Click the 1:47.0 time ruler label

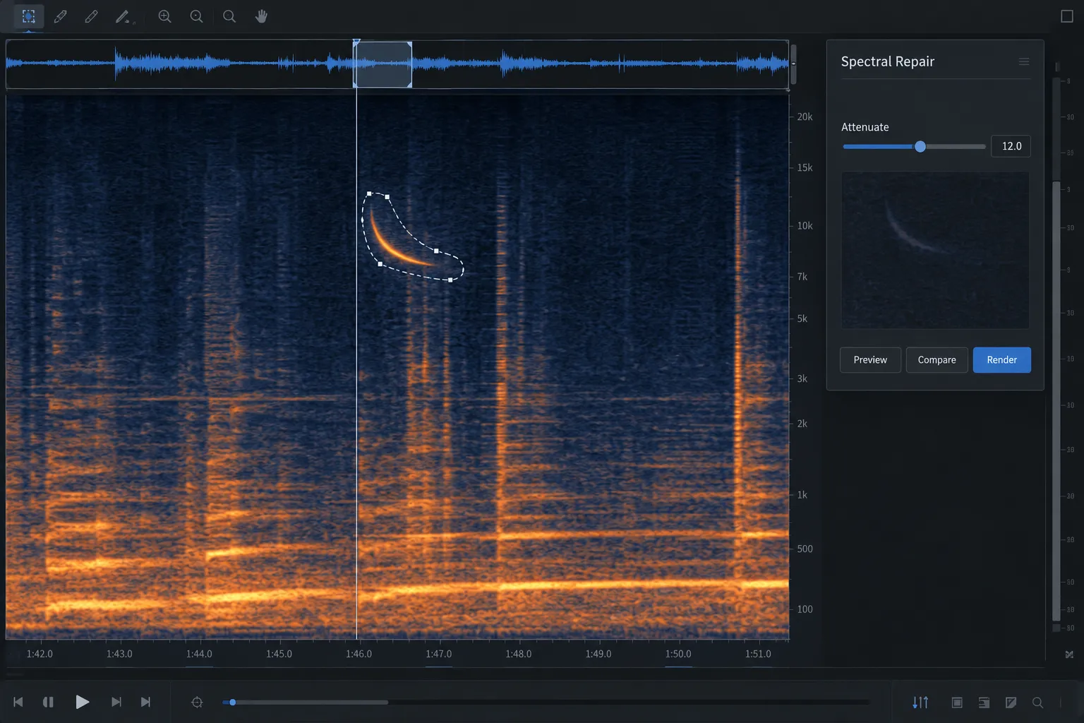(438, 654)
